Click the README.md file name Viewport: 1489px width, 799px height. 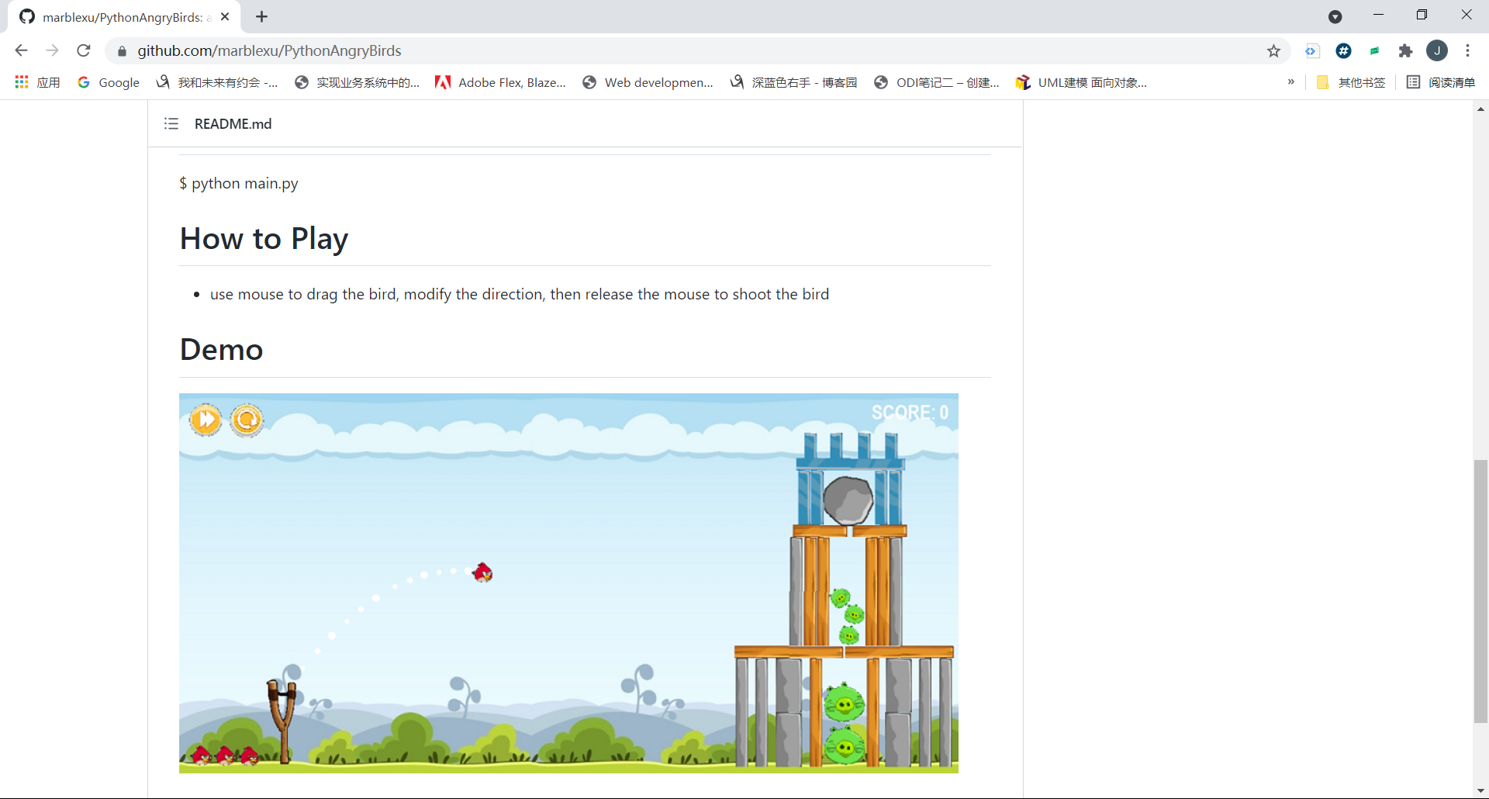click(x=233, y=124)
